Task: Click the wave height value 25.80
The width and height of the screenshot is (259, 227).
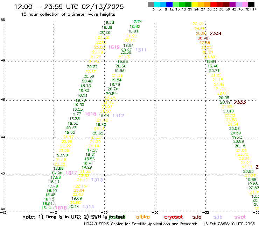Action: point(99,47)
